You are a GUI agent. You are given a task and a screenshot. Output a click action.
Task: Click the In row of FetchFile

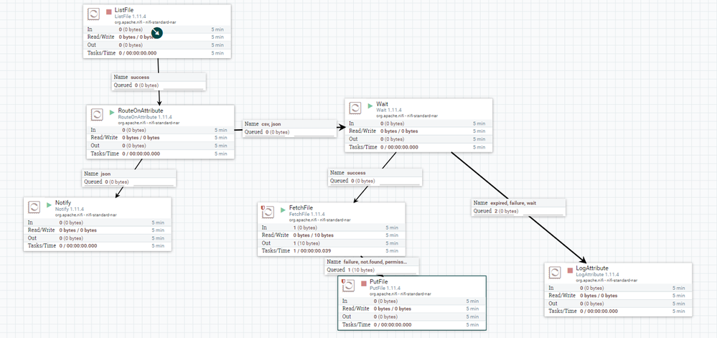[x=332, y=227]
